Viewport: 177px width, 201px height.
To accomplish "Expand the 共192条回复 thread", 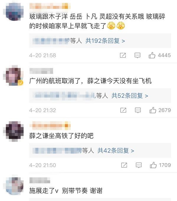I will tap(105, 41).
